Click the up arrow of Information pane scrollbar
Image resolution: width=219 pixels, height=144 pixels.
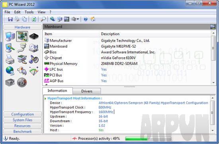(213, 98)
